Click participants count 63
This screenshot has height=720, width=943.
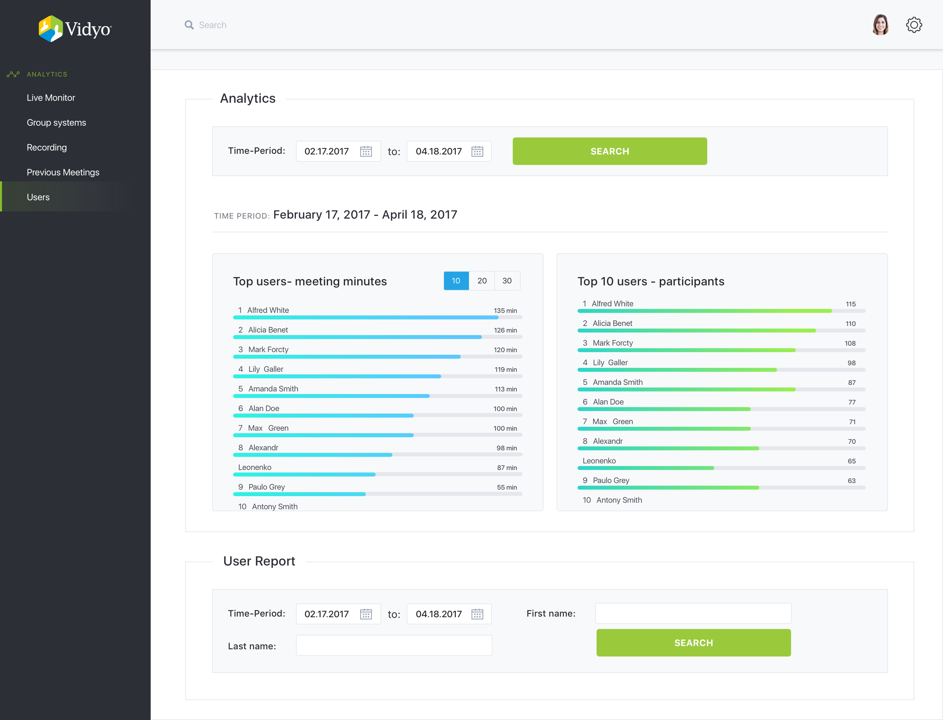click(x=852, y=481)
